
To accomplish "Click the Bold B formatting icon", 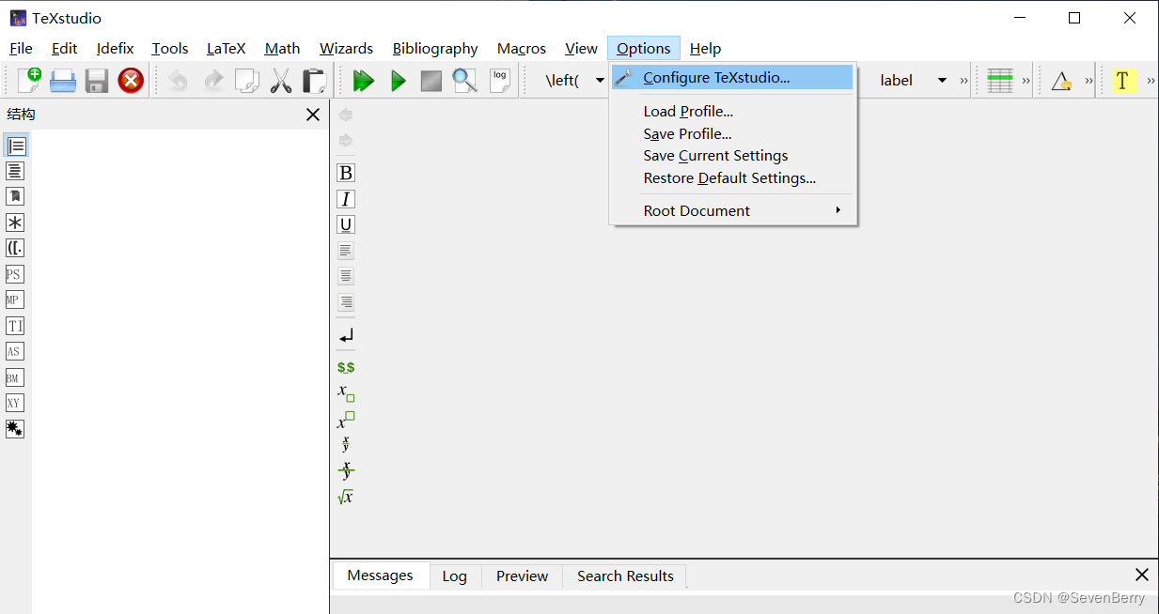I will click(x=346, y=173).
